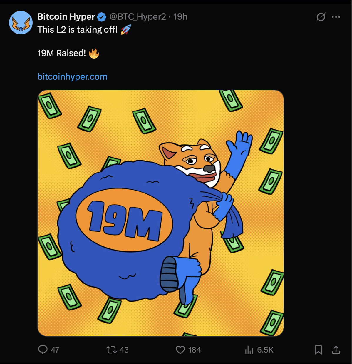352x364 pixels.
Task: Open the bitcoinhyper.com link
Action: [72, 77]
